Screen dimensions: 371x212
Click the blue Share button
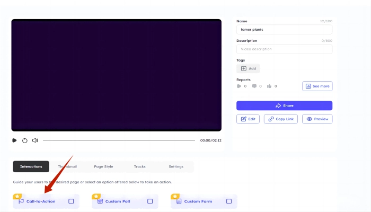(x=284, y=105)
